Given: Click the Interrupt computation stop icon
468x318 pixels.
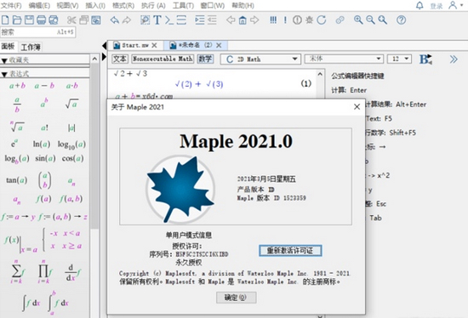Looking at the screenshot, I should pyautogui.click(x=297, y=20).
